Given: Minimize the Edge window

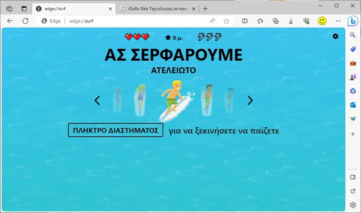Looking at the screenshot, I should 321,6.
